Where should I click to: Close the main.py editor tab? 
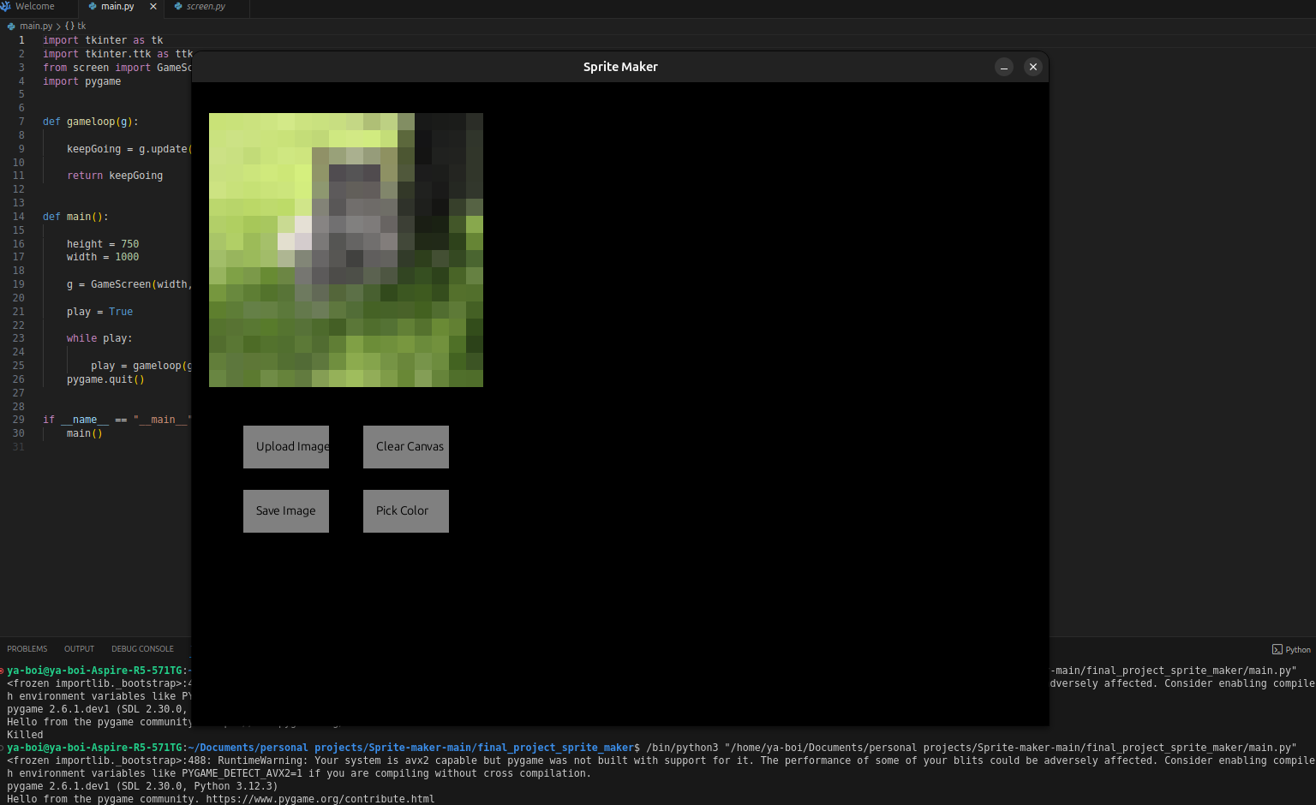click(153, 7)
